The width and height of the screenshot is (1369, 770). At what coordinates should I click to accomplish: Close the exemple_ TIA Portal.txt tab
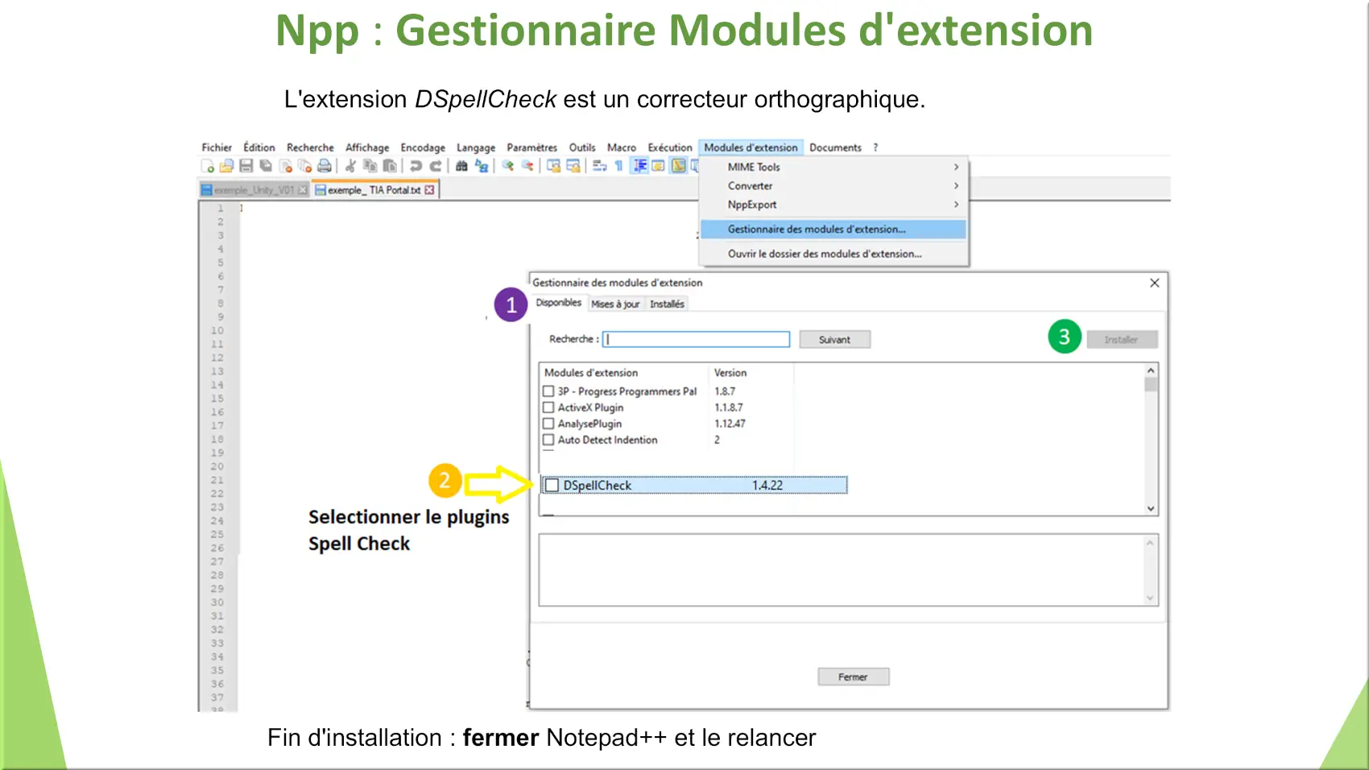point(429,190)
